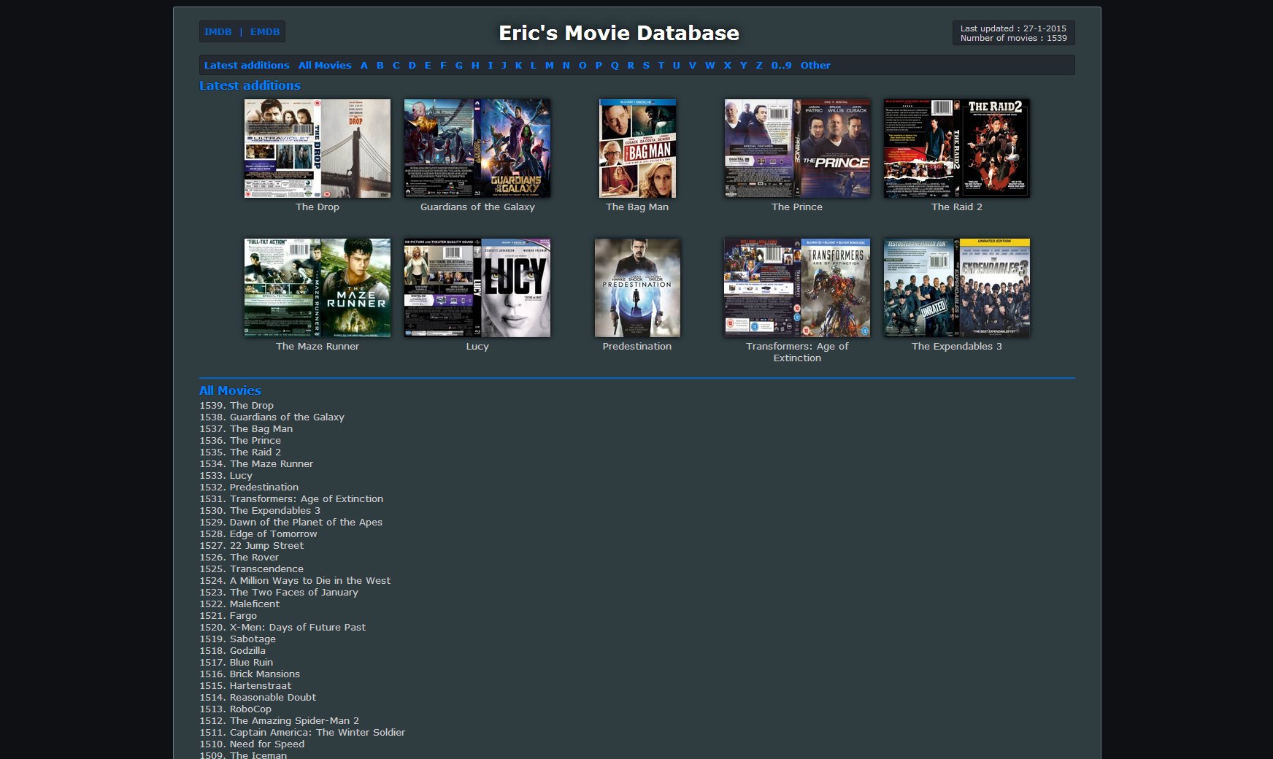The width and height of the screenshot is (1273, 759).
Task: Select list entry 1522. Maleficent
Action: pos(239,604)
